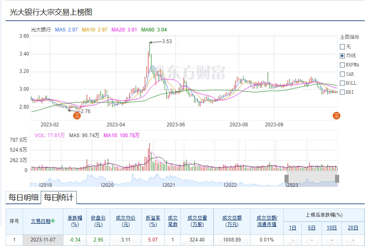Image resolution: width=372 pixels, height=246 pixels.
Task: Click 2021 on the overview timeline
Action: 169,185
